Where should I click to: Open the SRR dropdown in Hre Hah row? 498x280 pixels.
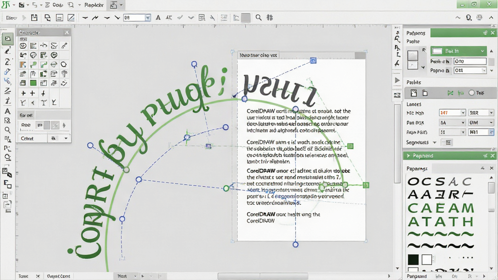point(481,113)
